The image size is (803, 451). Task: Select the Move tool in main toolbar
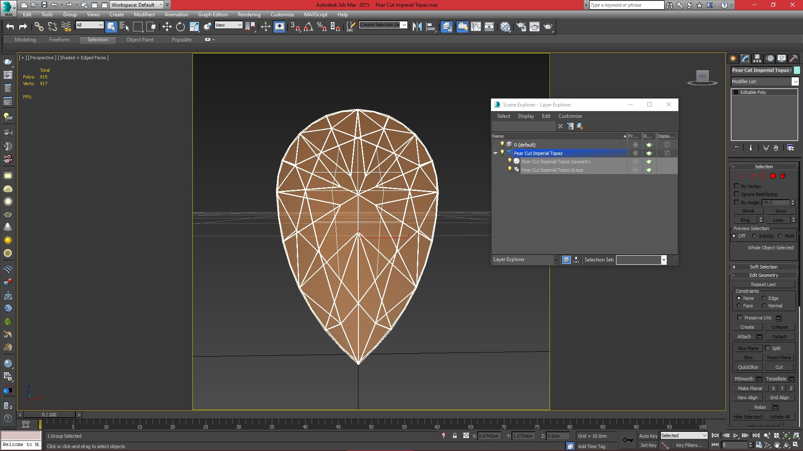click(x=167, y=27)
